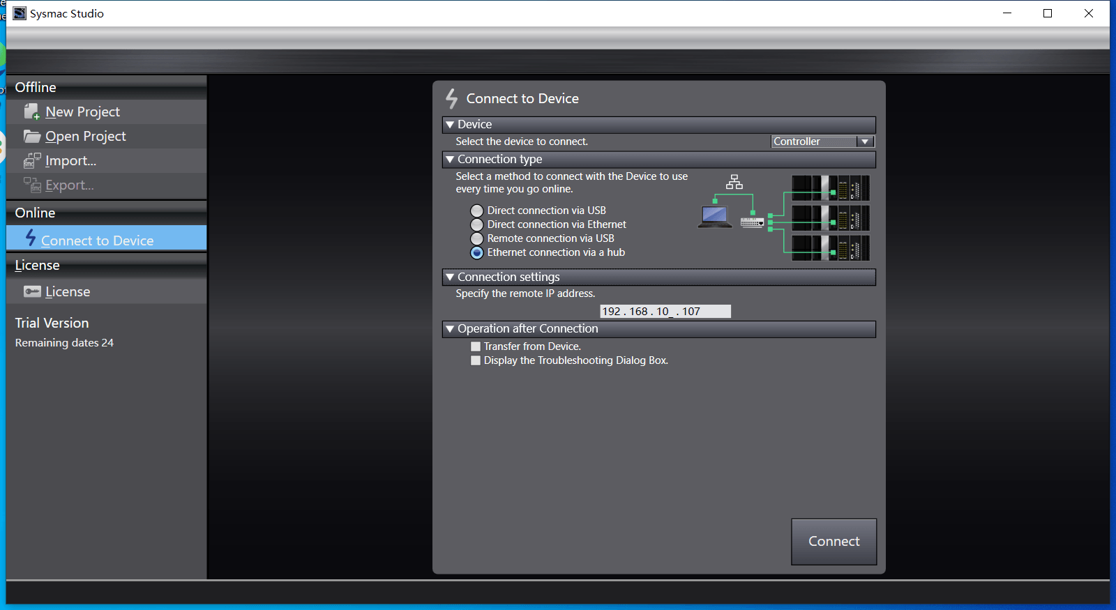Click the middle controller rack in diagram
The width and height of the screenshot is (1116, 610).
830,218
